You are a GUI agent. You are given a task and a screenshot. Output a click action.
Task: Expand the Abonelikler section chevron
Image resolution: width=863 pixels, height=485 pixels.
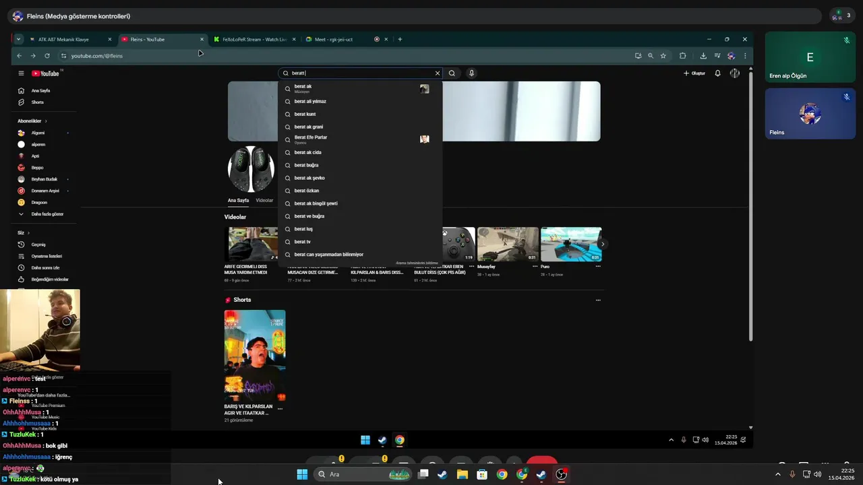(x=46, y=121)
